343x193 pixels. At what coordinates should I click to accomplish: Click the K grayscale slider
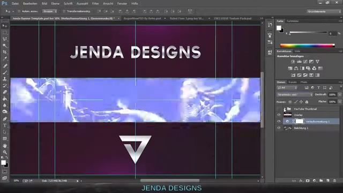click(308, 33)
